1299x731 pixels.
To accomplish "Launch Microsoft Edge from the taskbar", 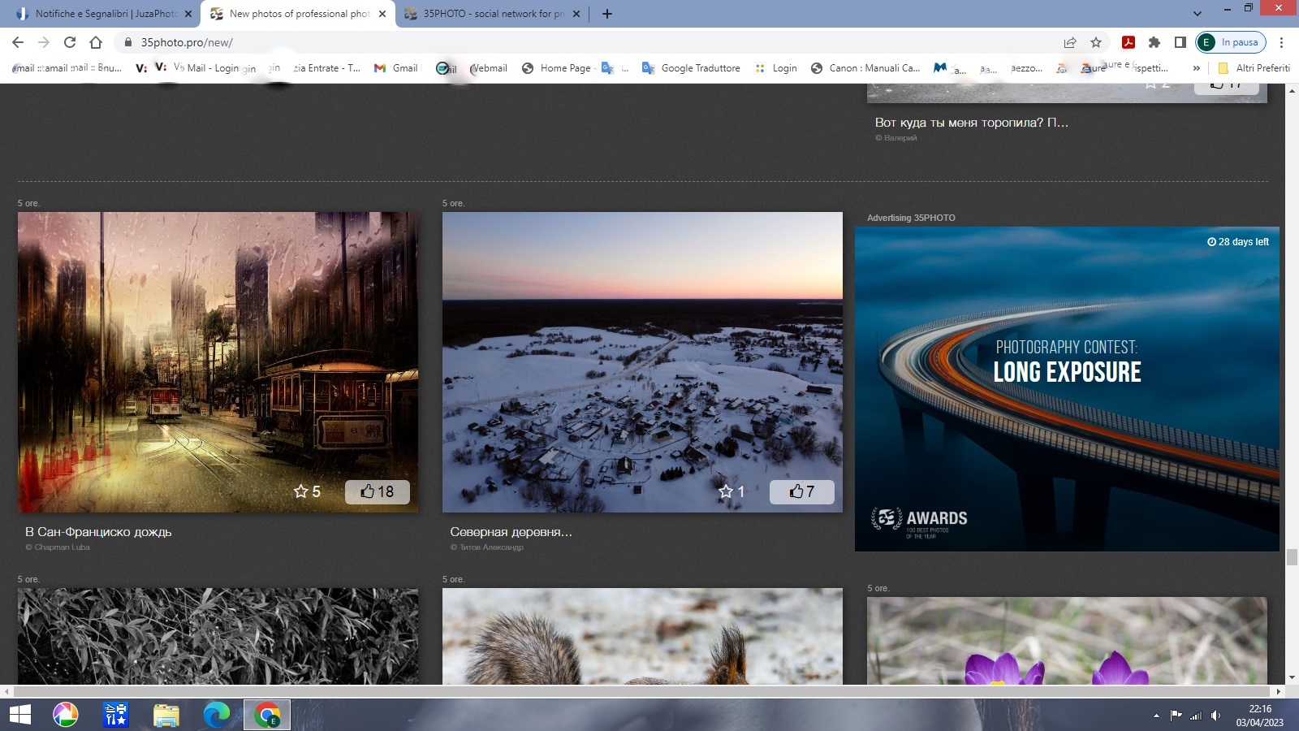I will tap(217, 715).
